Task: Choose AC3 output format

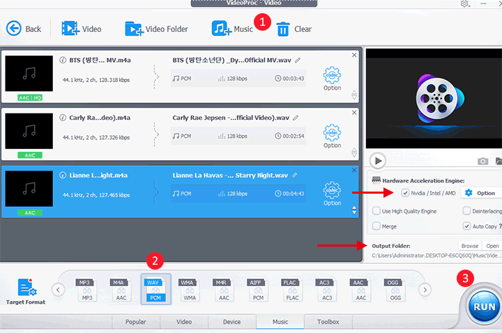Action: point(327,290)
